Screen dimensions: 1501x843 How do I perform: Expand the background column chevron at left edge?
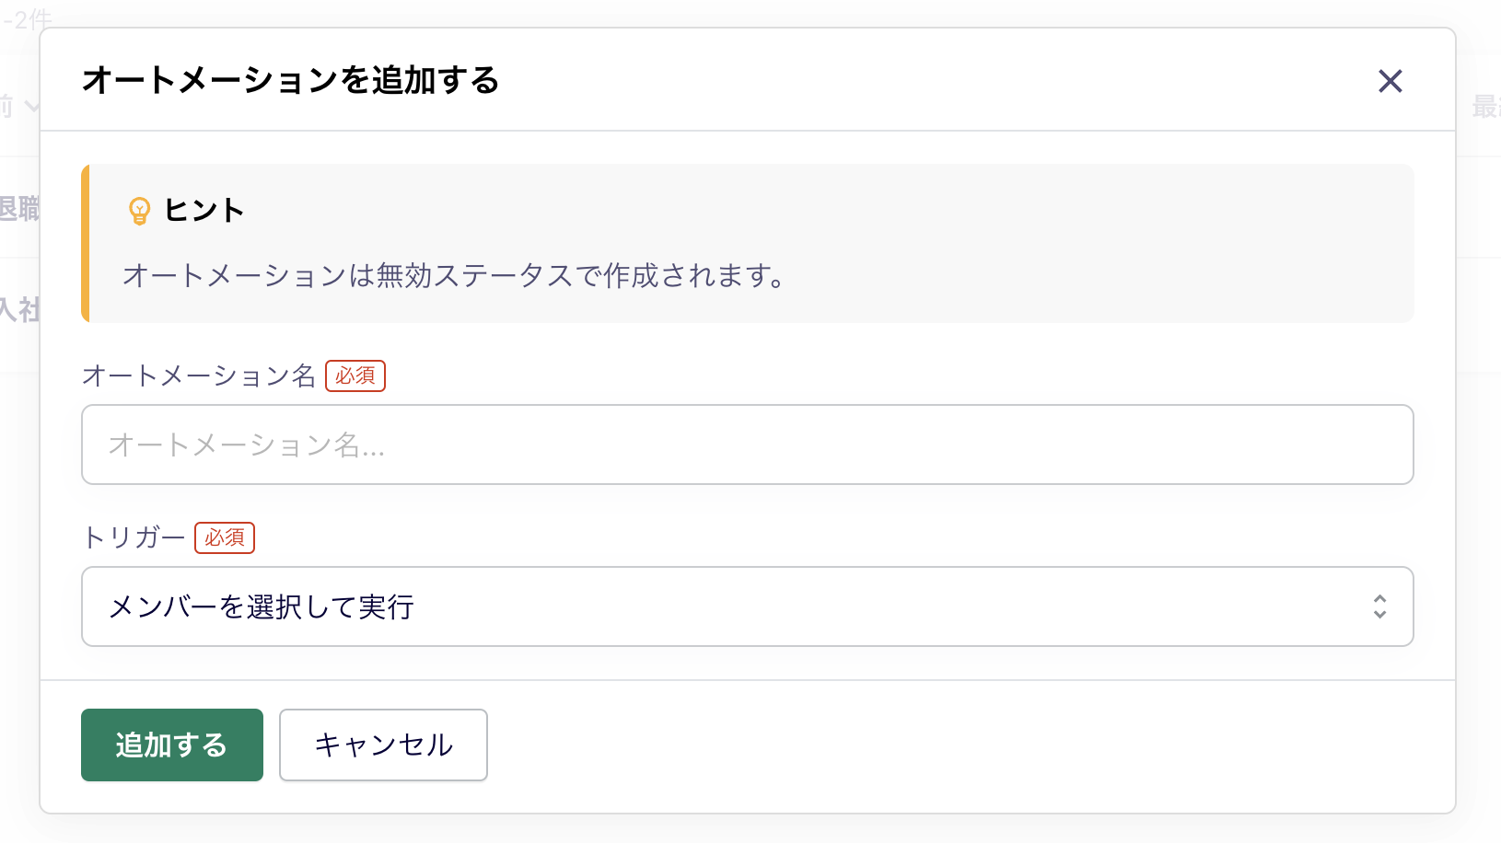(31, 106)
